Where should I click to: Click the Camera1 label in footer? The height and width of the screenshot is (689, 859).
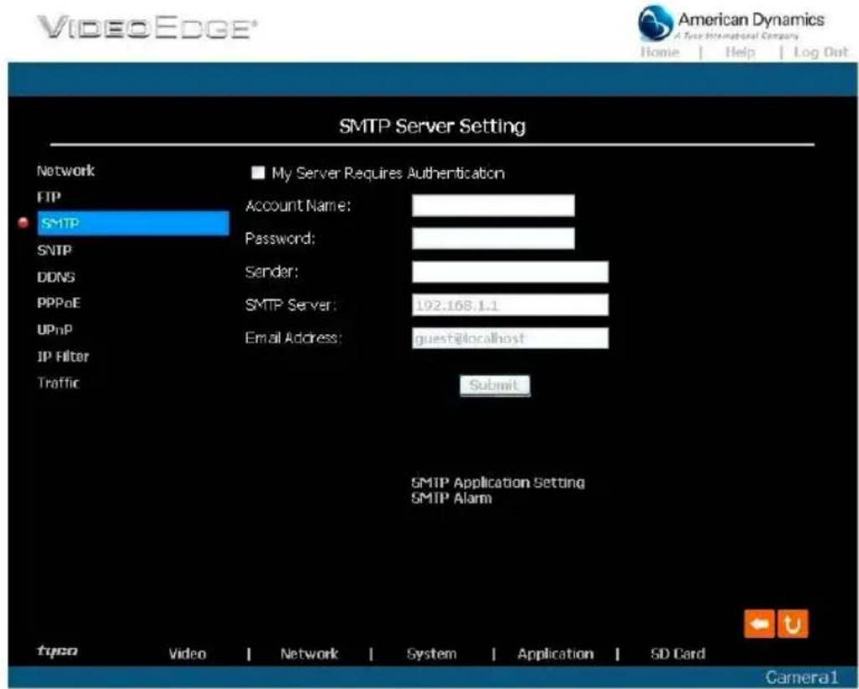(802, 677)
